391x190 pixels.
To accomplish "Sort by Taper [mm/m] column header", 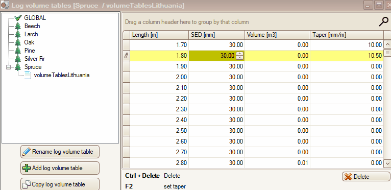I will (x=347, y=35).
